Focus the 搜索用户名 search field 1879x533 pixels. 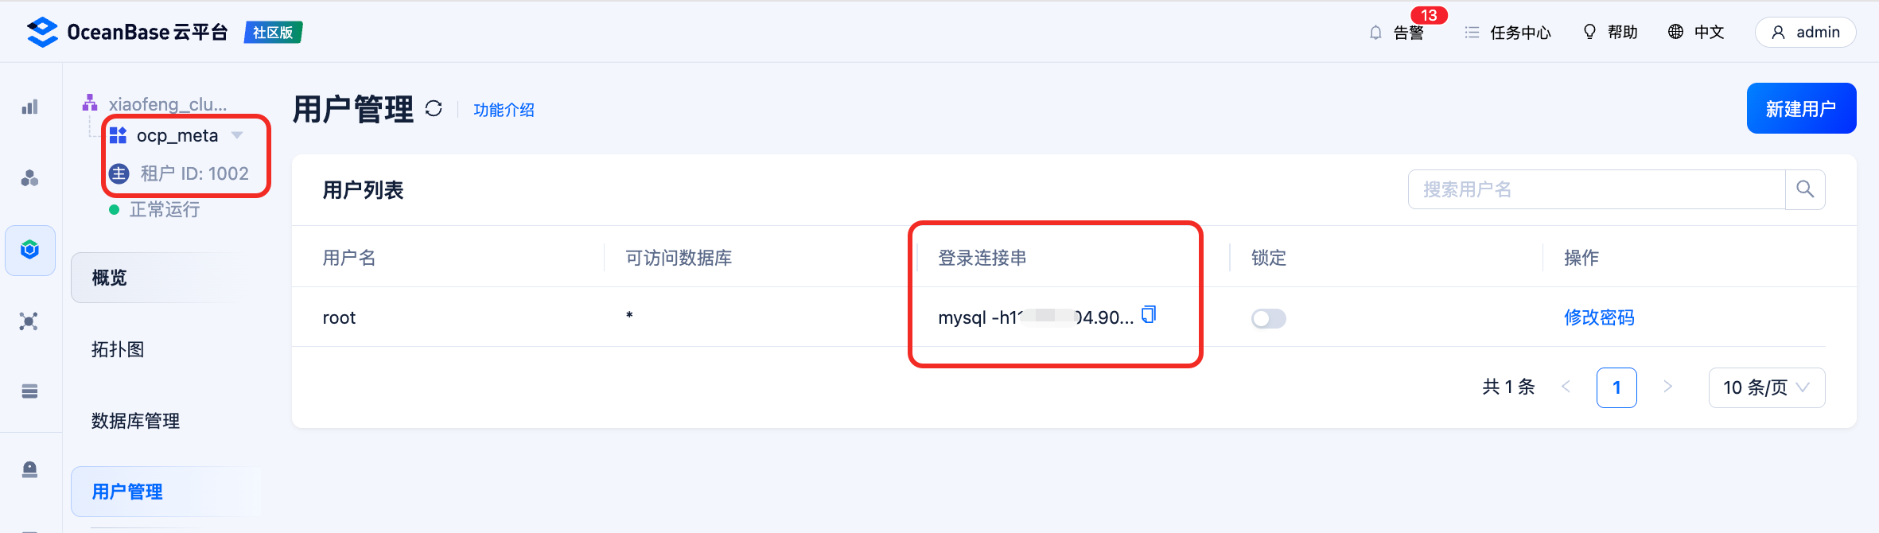coord(1597,189)
